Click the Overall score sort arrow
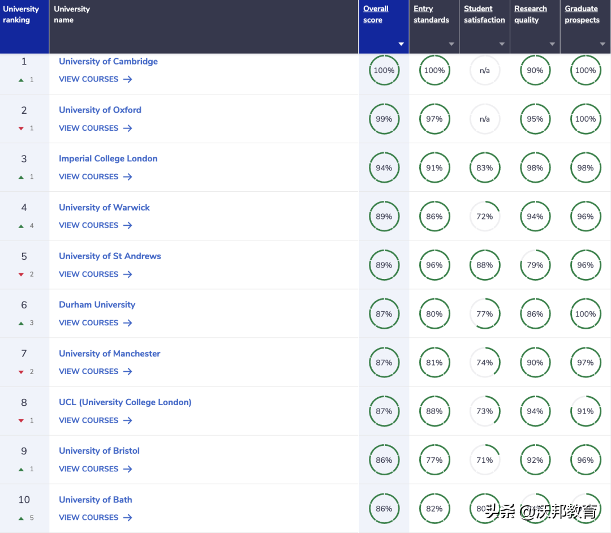611x533 pixels. (x=401, y=44)
